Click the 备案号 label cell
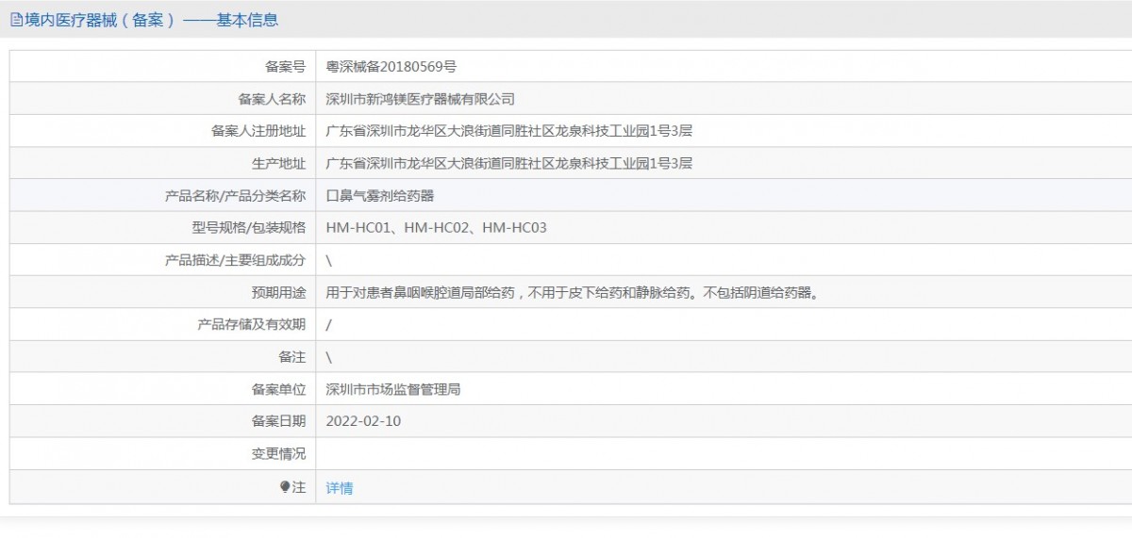Image resolution: width=1132 pixels, height=538 pixels. (x=162, y=67)
